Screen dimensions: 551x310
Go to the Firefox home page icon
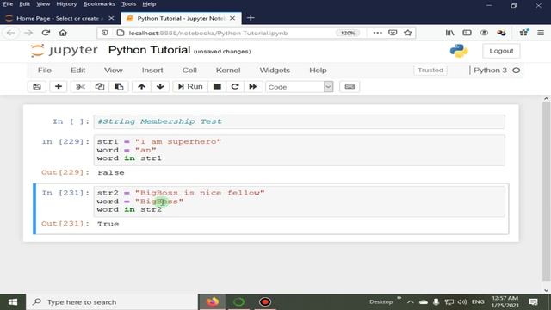click(x=63, y=33)
